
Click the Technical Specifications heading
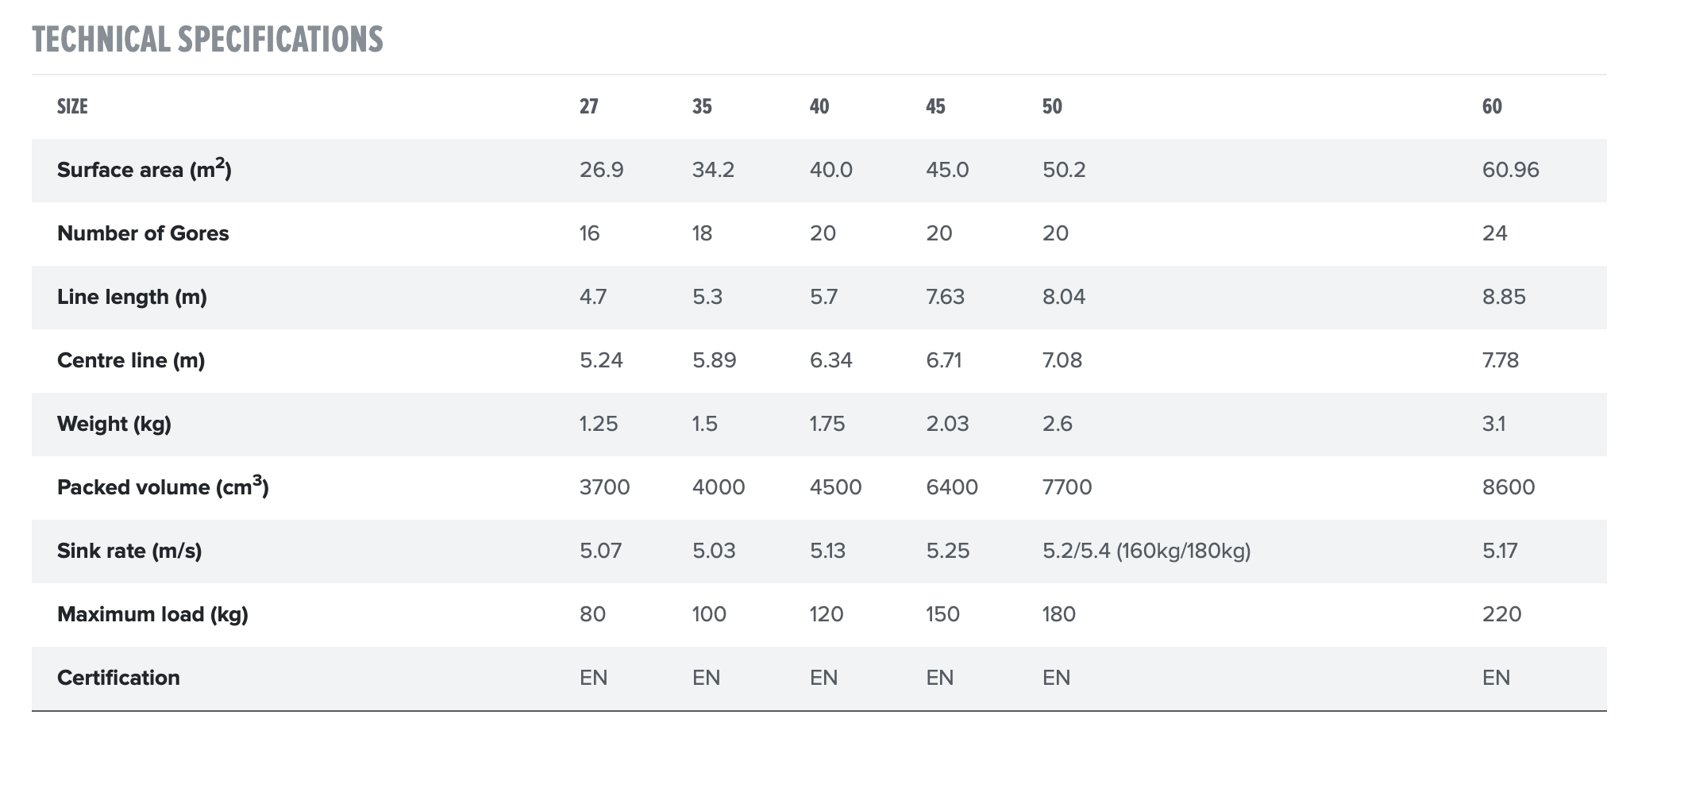coord(207,40)
